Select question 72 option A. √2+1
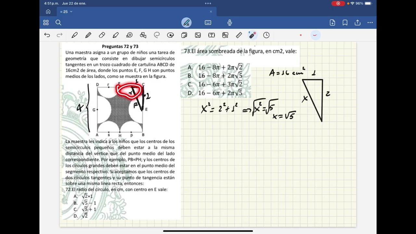Screen dimensions: 416x234 pos(83,196)
